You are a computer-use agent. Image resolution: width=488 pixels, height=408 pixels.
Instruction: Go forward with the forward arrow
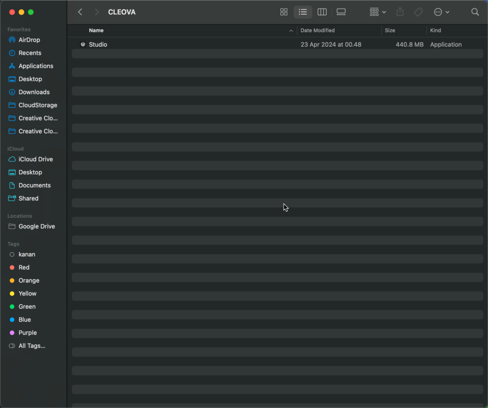96,12
